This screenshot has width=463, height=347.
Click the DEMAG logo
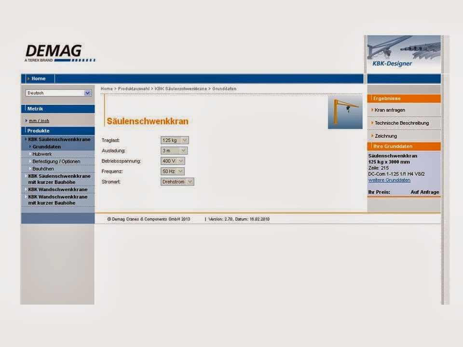[x=60, y=53]
